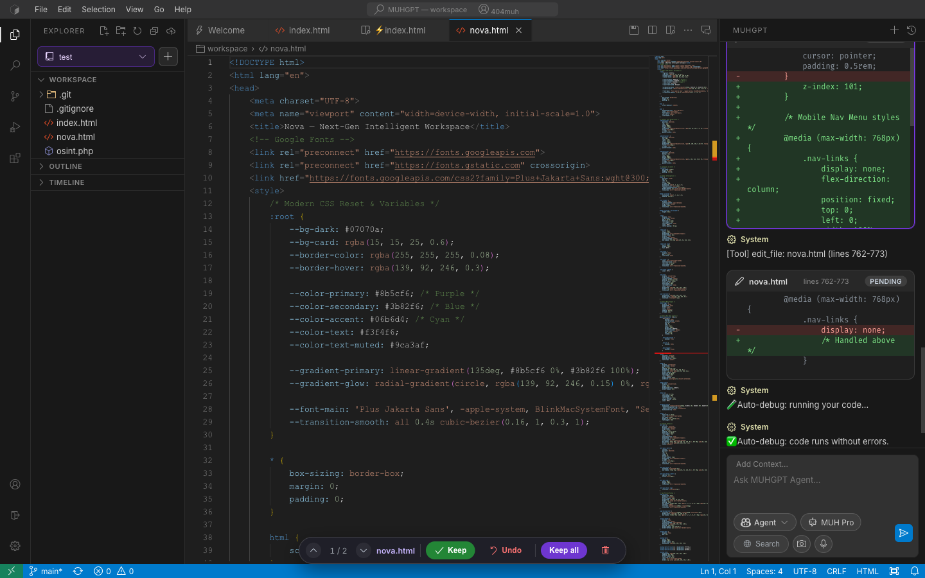Open MUHGPT chat history
Viewport: 925px width, 578px height.
click(912, 30)
